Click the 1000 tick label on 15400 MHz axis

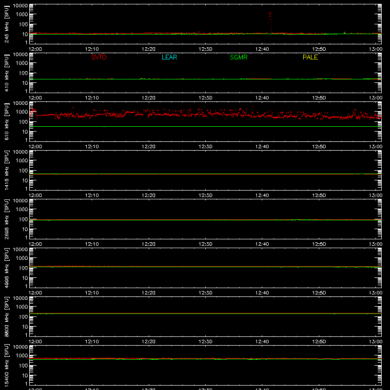click(x=22, y=355)
